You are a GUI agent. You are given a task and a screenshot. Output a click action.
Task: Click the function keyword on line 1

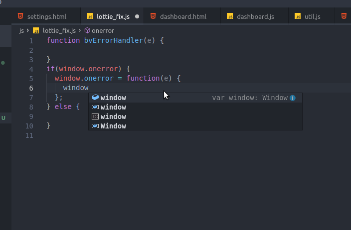pos(63,40)
